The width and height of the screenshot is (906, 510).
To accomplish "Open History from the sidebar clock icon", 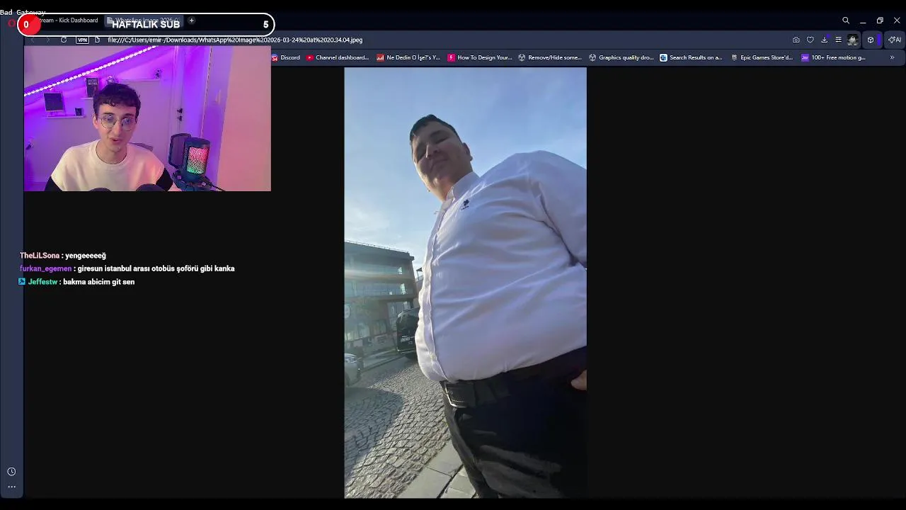I will tap(11, 472).
